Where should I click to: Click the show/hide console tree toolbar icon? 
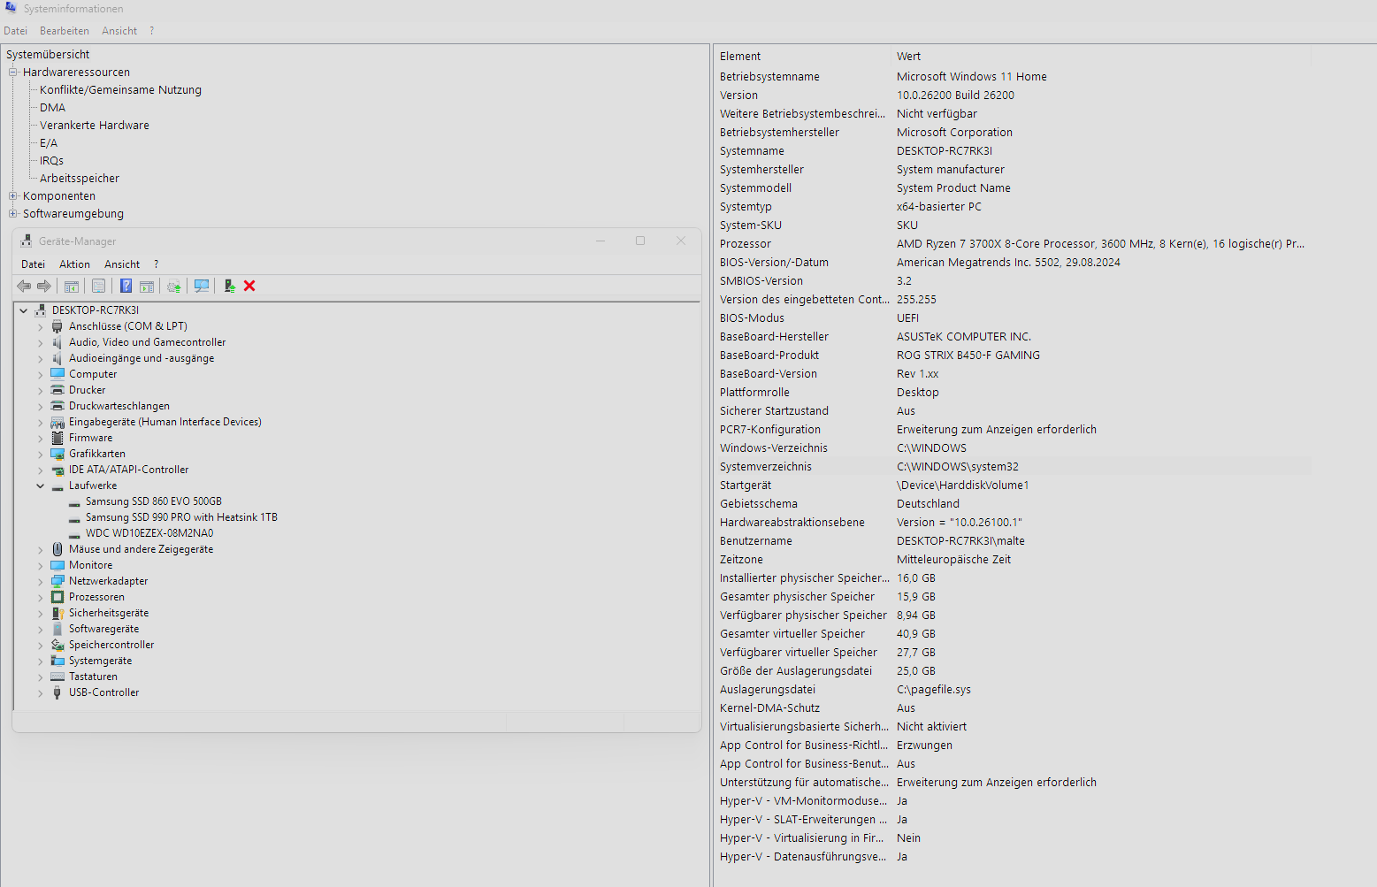(72, 287)
